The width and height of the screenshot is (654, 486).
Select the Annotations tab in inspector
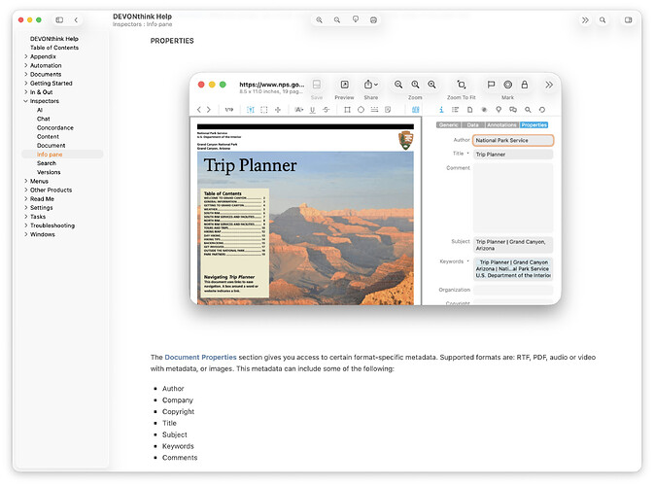(502, 125)
